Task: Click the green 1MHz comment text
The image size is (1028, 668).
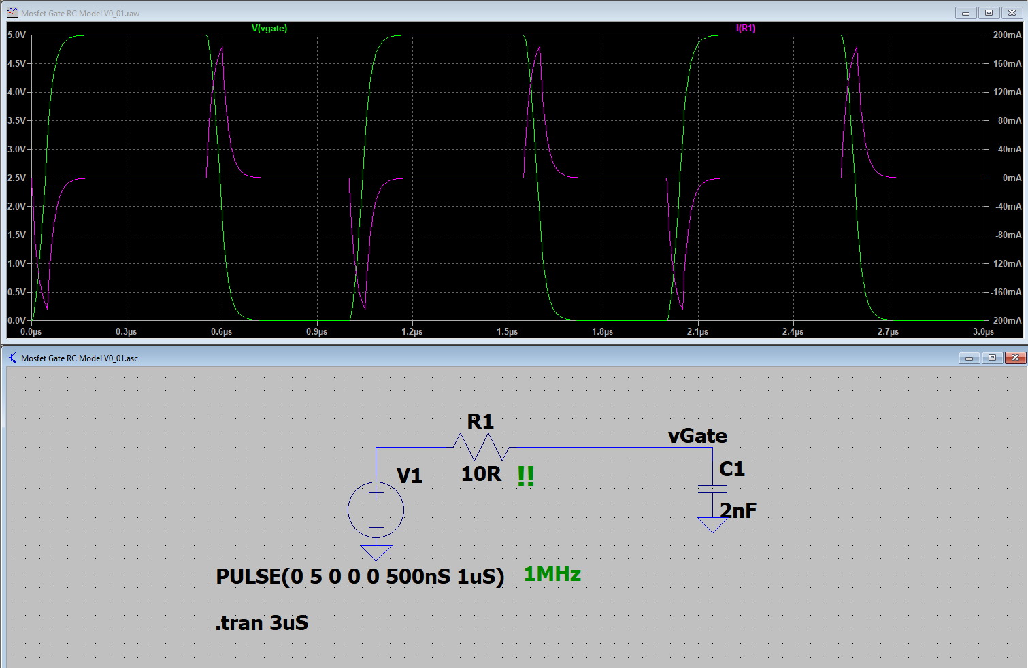Action: [x=552, y=574]
